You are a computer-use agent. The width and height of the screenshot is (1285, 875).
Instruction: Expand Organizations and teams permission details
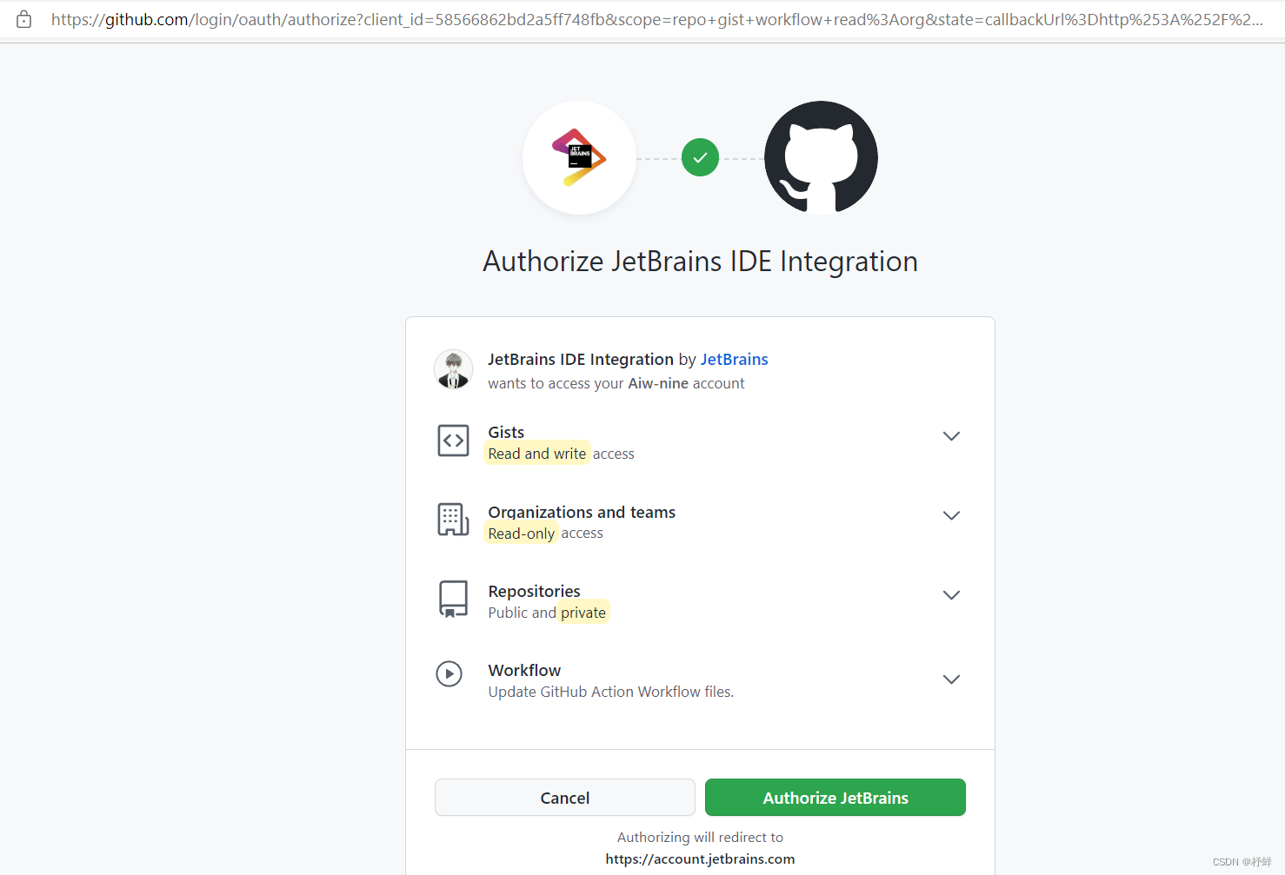click(x=951, y=515)
